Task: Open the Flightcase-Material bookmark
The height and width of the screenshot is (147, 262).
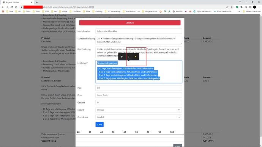Action: pyautogui.click(x=202, y=11)
